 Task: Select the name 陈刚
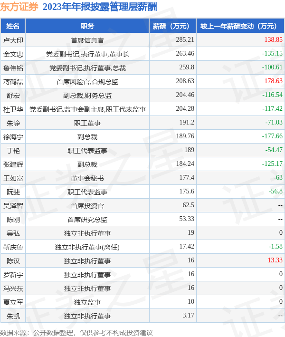coord(13,220)
